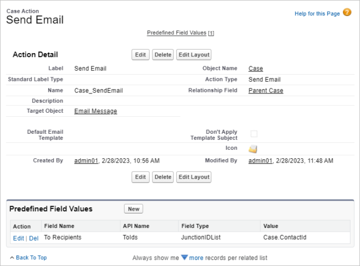Click the top Edit button
Viewport: 360px width, 266px height.
[x=141, y=55]
